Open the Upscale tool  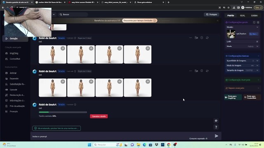coord(13,90)
